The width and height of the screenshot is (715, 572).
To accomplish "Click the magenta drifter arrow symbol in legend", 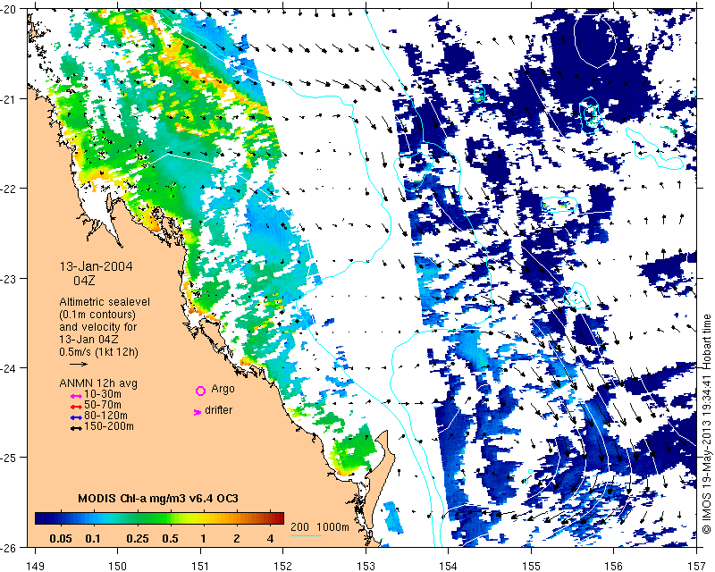I will 198,412.
